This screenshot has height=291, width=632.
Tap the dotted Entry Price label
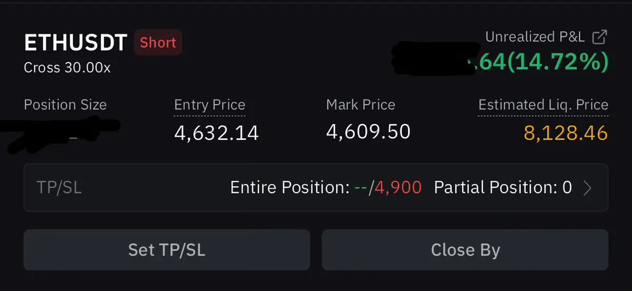coord(210,105)
